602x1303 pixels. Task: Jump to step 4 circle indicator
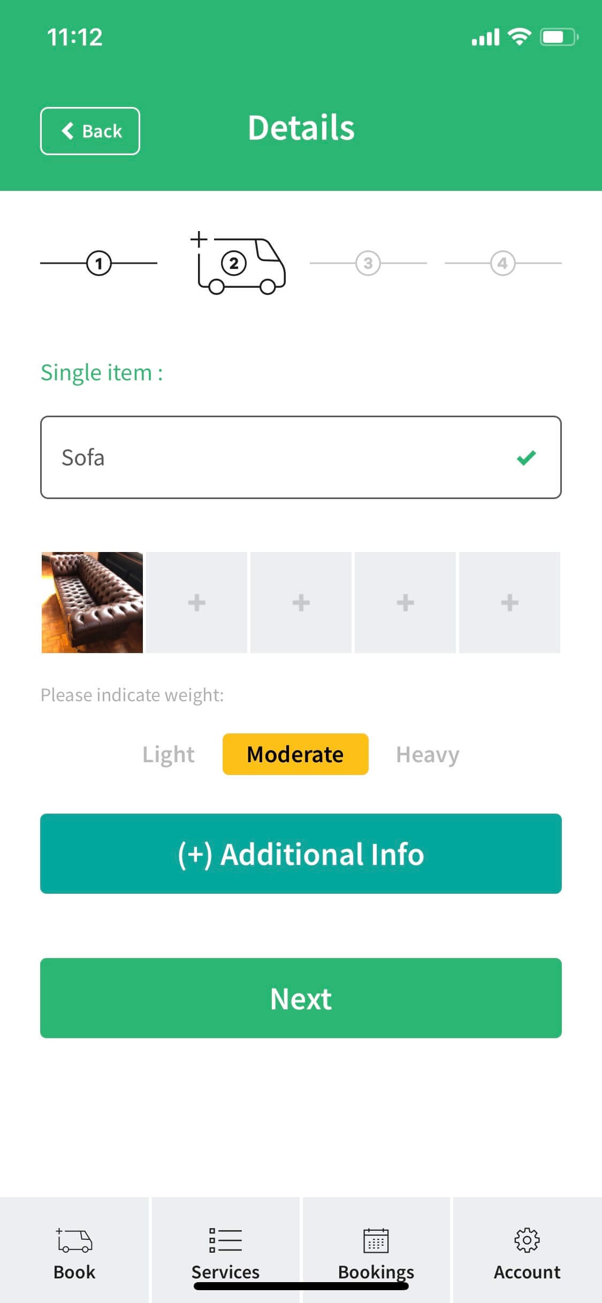click(x=502, y=263)
